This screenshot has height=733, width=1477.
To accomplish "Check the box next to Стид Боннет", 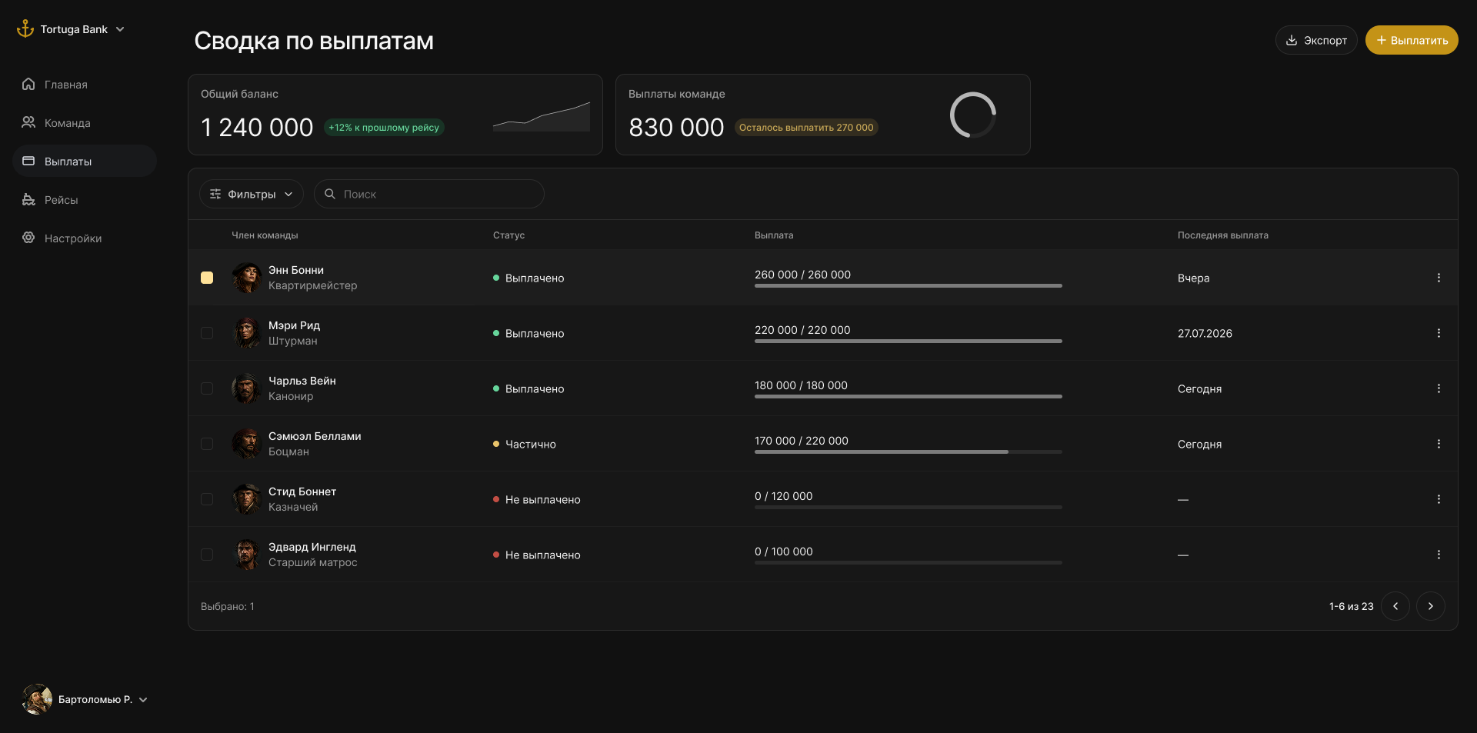I will tap(207, 499).
